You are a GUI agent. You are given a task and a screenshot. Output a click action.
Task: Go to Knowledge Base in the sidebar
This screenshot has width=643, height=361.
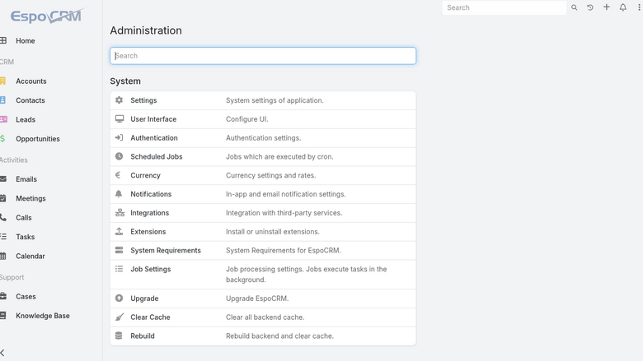tap(43, 316)
